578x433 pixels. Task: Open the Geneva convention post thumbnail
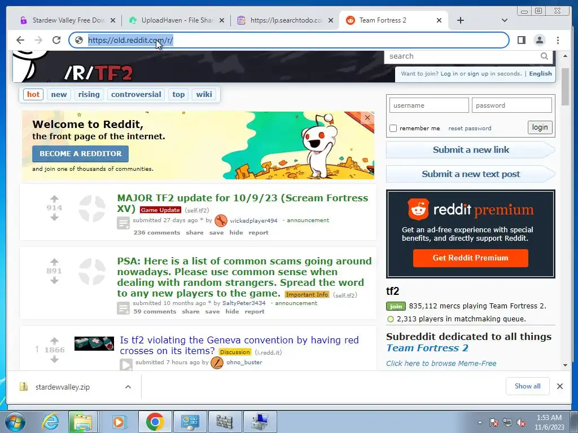(94, 343)
